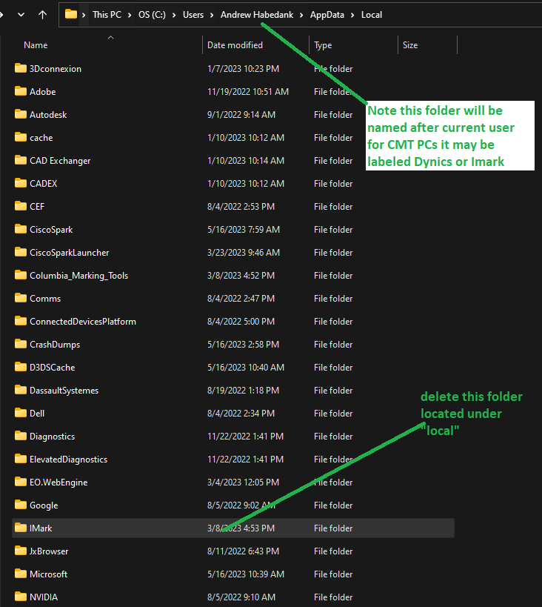542x607 pixels.
Task: Select the DassaultSystemes folder name
Action: pyautogui.click(x=64, y=390)
